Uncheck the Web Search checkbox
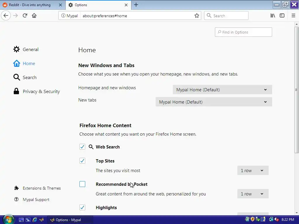Image resolution: width=299 pixels, height=224 pixels. (x=82, y=147)
